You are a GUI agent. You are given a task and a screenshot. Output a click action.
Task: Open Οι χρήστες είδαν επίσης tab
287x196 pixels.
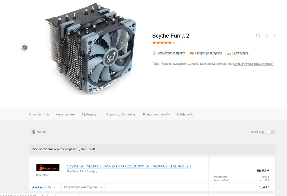click(121, 114)
